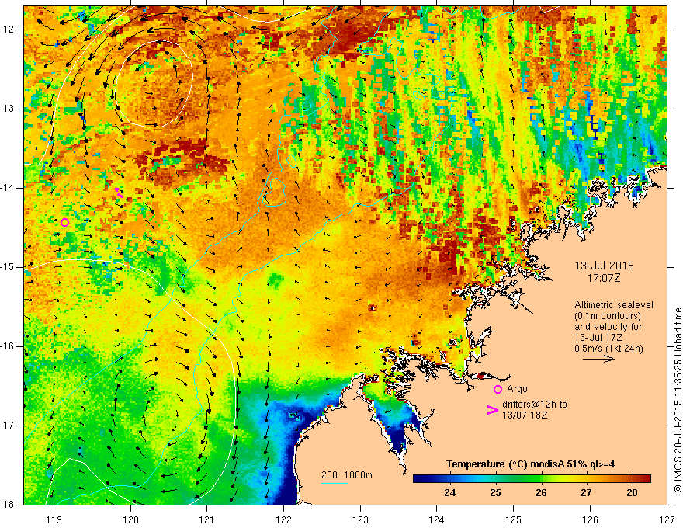
Task: Click the "13/07 18Z" legend text
Action: [525, 415]
